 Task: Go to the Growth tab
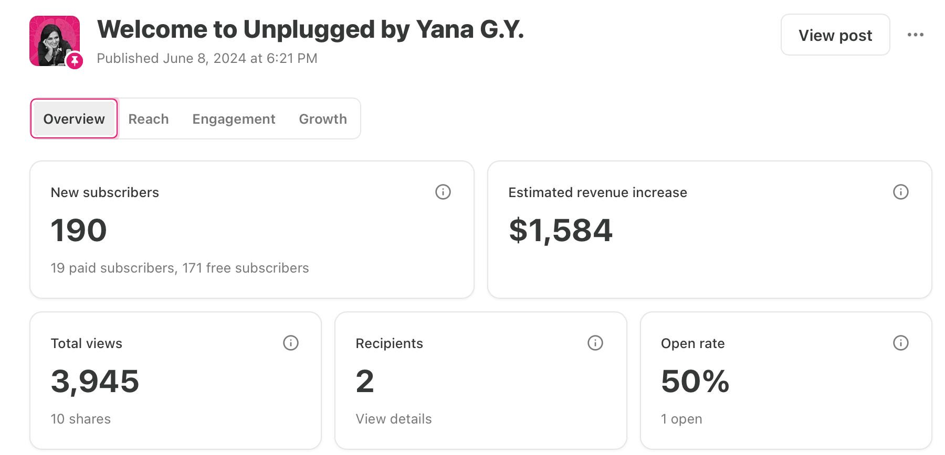323,119
